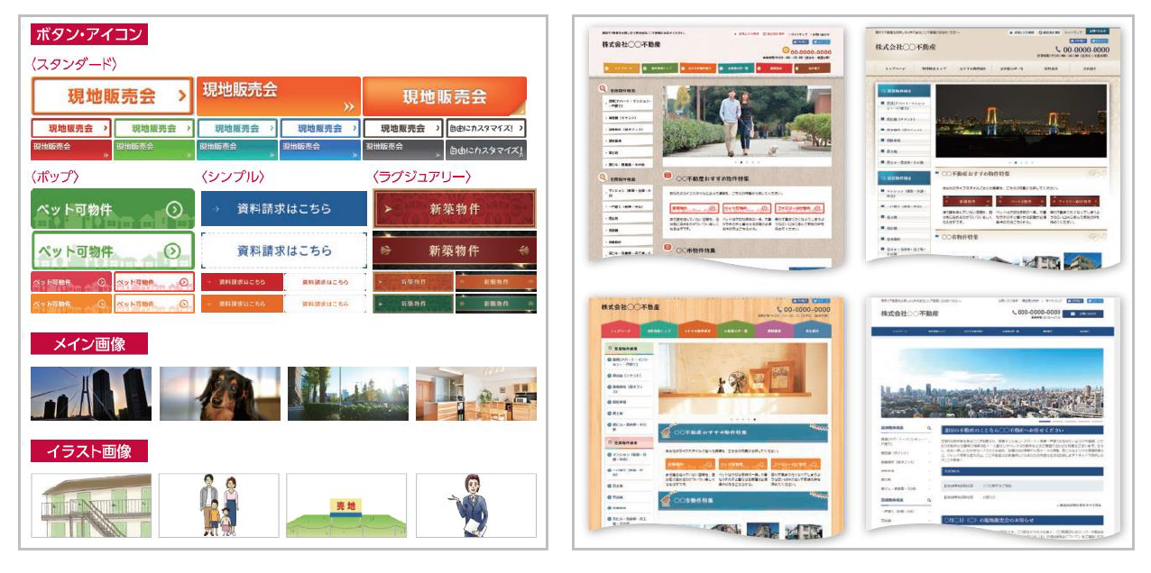Viewport: 1151px width, 573px height.
Task: Select the pink leftmost tab in wood template
Action: (x=617, y=331)
